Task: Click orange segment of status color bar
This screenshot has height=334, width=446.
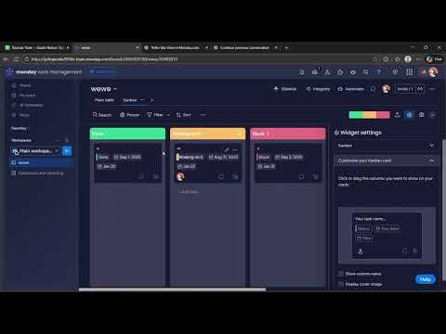Action: pyautogui.click(x=369, y=115)
